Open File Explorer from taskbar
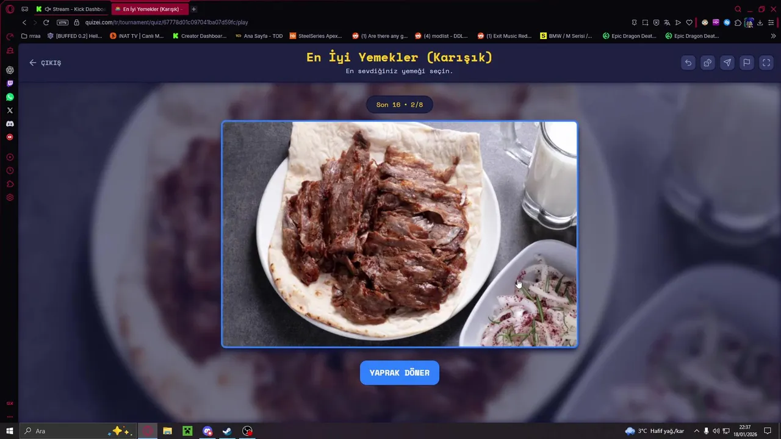Viewport: 781px width, 439px height. (167, 431)
